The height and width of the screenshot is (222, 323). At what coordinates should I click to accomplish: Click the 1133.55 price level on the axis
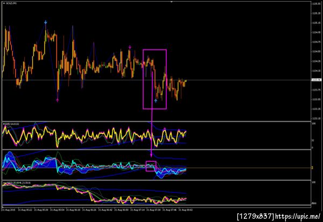[316, 99]
